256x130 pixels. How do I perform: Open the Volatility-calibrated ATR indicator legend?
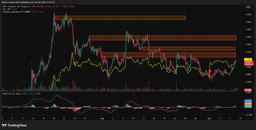click(x=13, y=12)
